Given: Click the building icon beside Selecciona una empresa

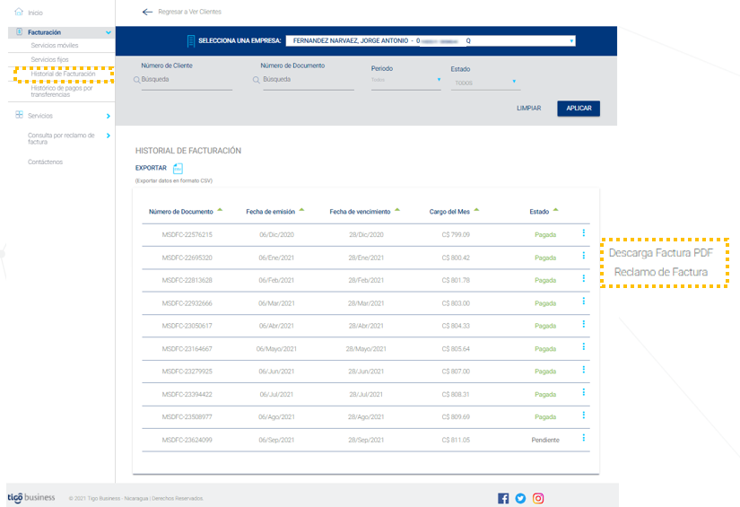Looking at the screenshot, I should (x=191, y=41).
